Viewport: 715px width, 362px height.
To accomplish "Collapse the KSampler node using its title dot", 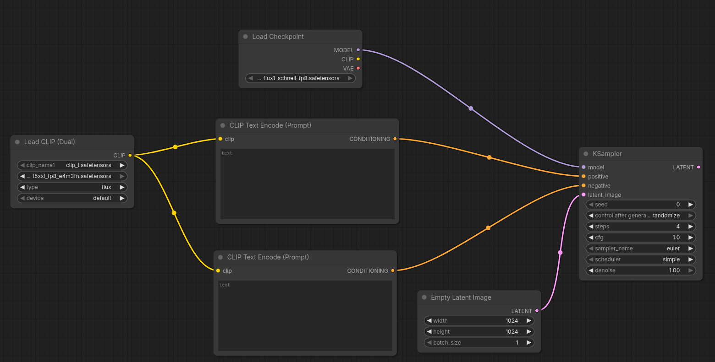I will 586,154.
